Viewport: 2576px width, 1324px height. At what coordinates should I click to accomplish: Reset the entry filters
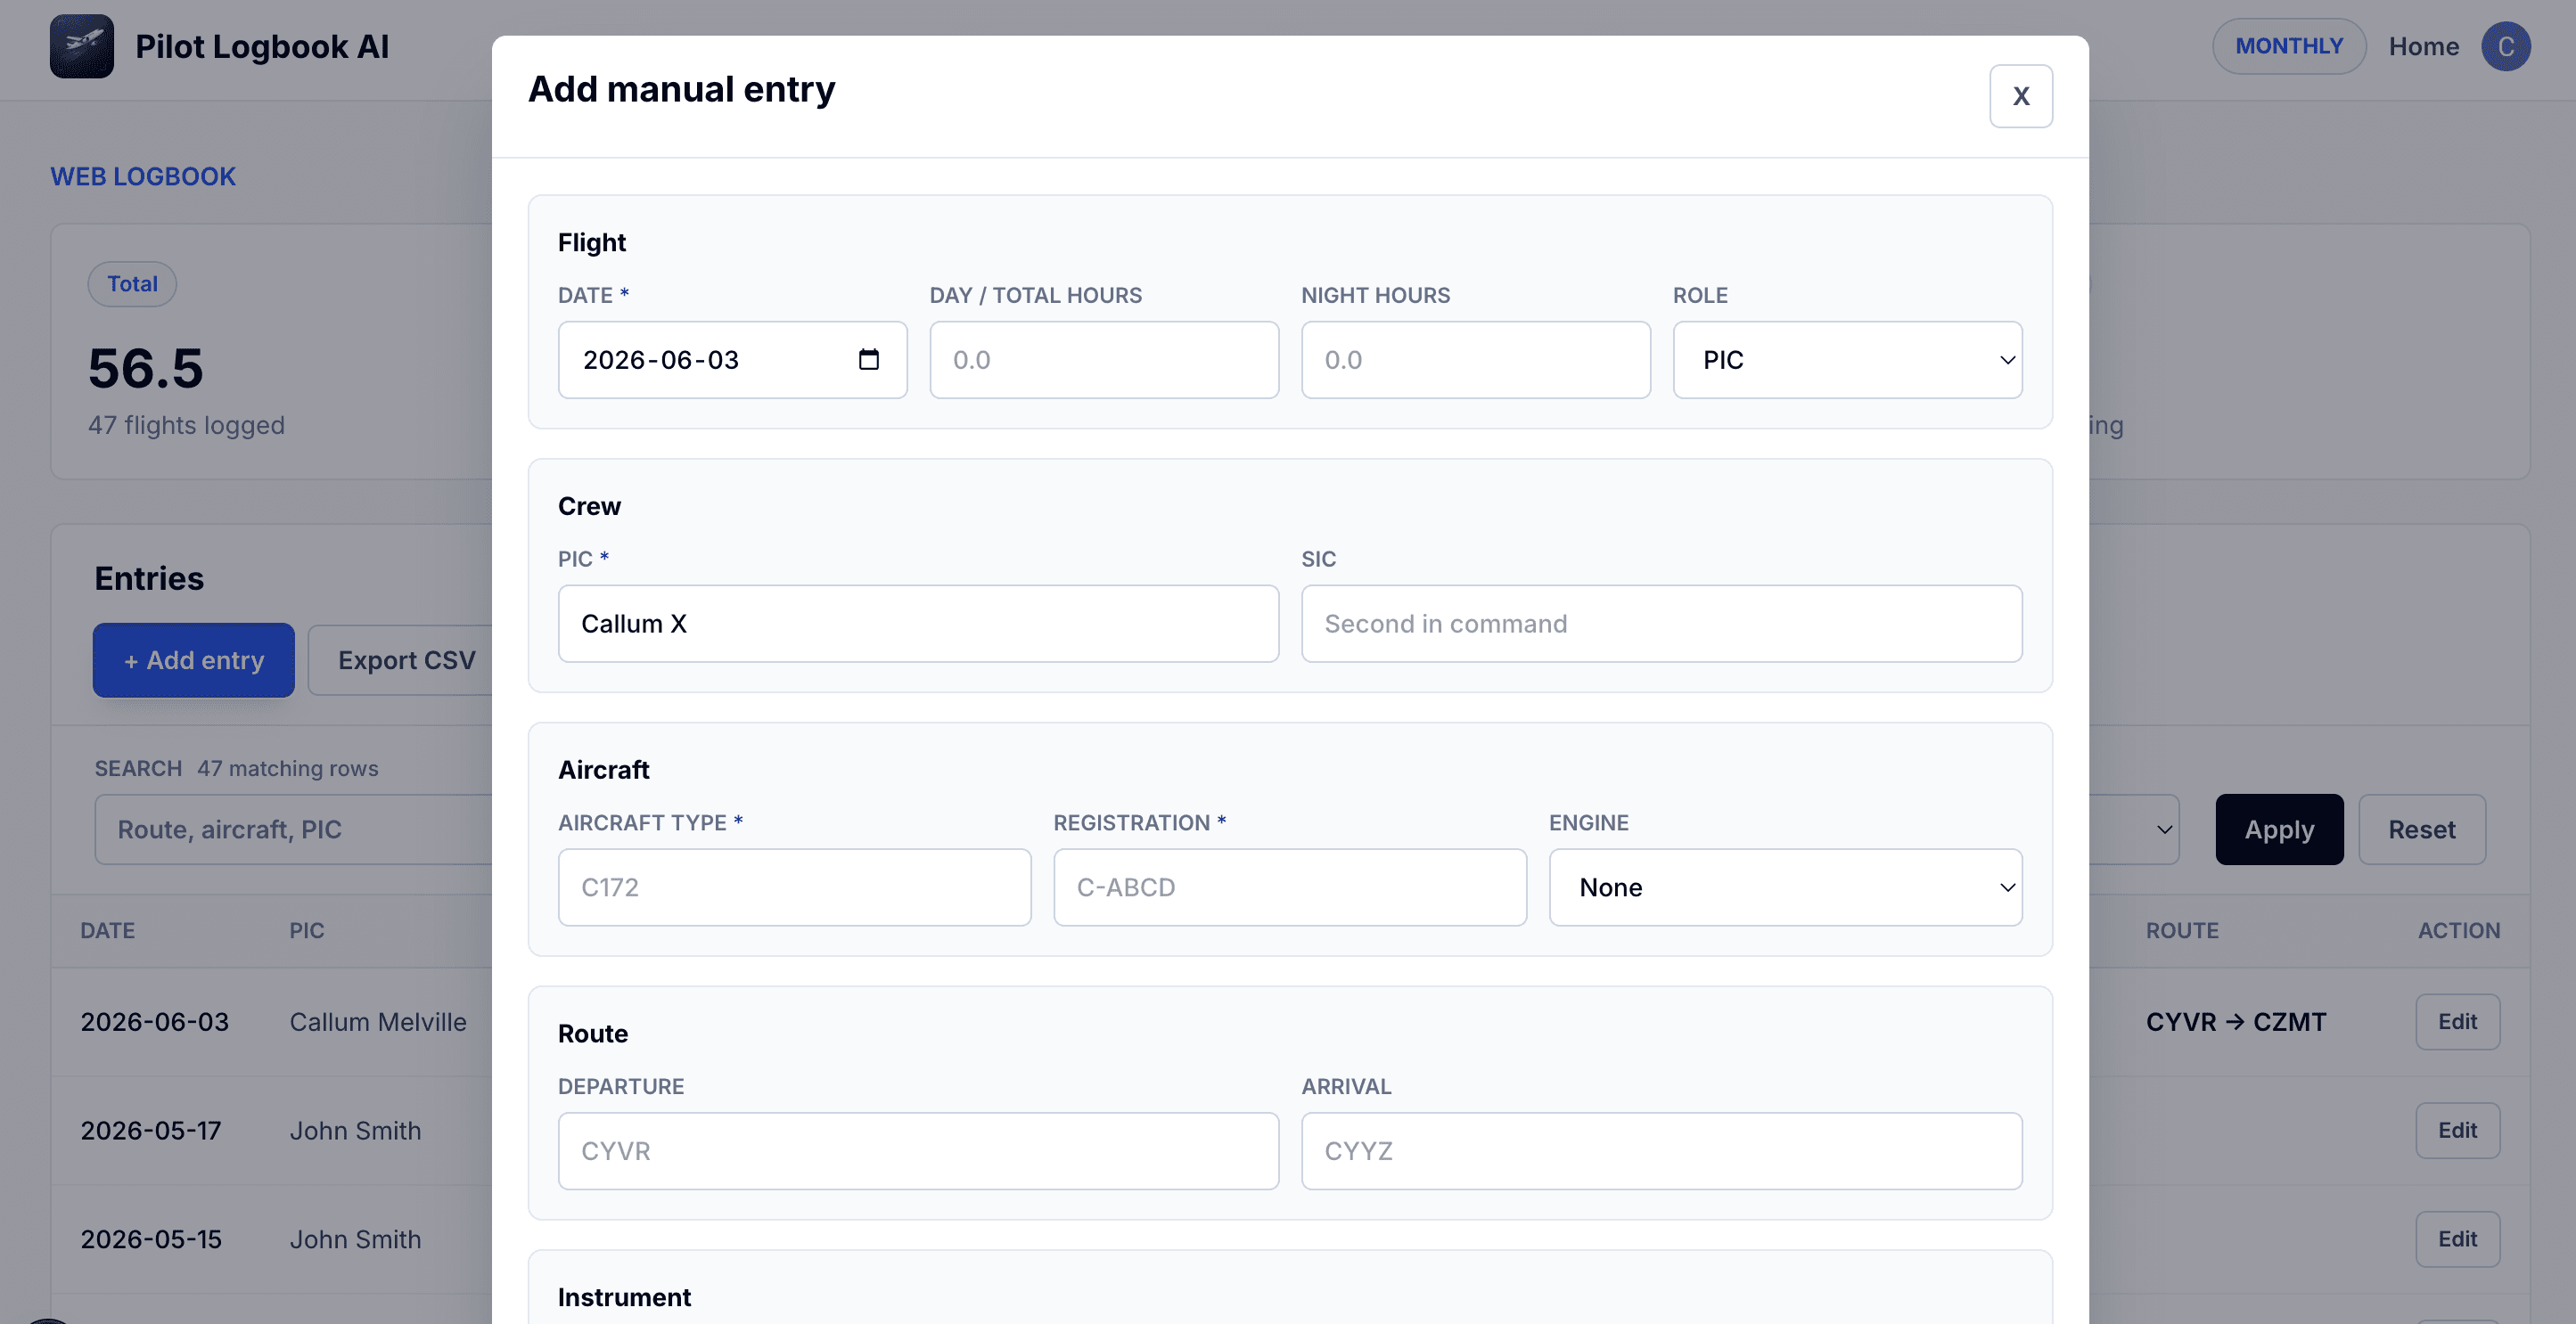[2421, 830]
